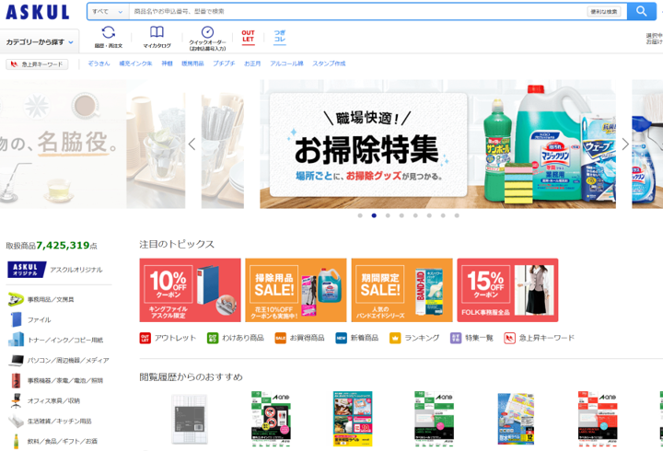Open the クイックオーダー clock icon
663x451 pixels.
(x=207, y=38)
